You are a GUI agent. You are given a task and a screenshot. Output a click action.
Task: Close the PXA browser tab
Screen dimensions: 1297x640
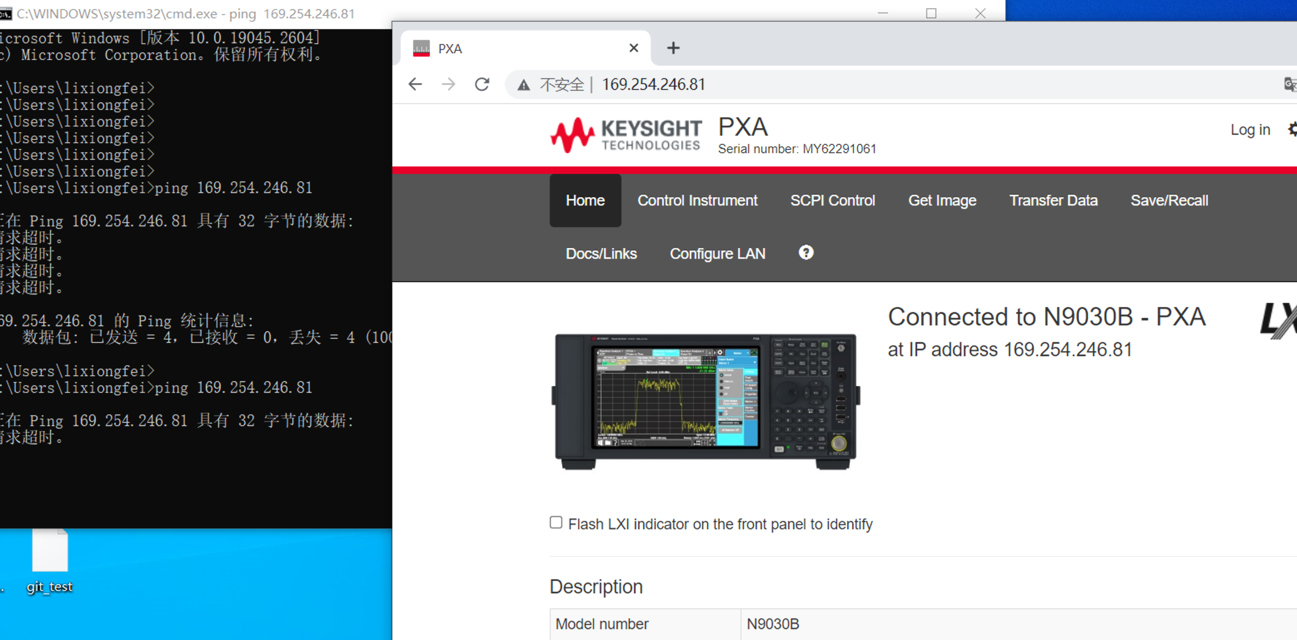(634, 48)
